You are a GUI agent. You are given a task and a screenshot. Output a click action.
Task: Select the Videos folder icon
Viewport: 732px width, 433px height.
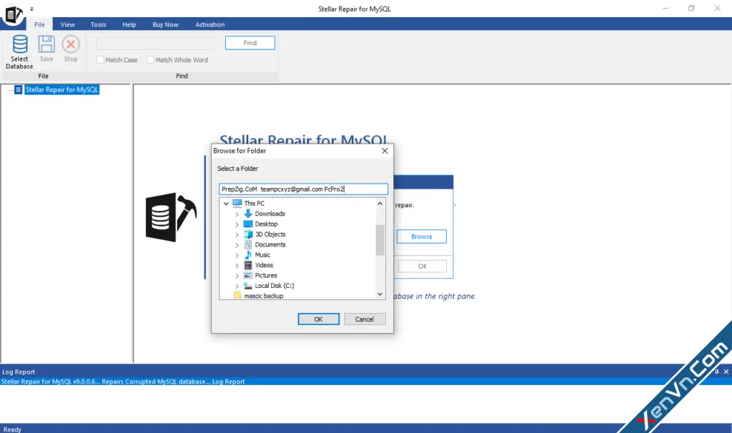(248, 265)
